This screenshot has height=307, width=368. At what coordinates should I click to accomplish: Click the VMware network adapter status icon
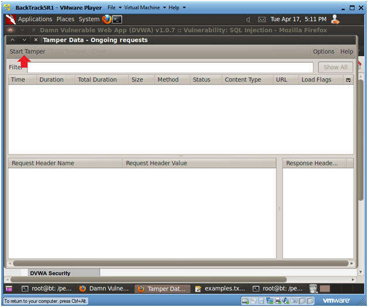click(270, 301)
